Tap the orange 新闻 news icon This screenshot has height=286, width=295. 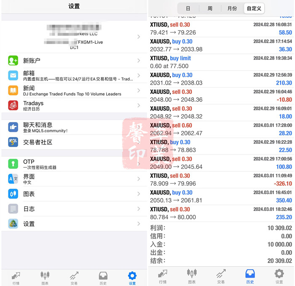coord(13,90)
